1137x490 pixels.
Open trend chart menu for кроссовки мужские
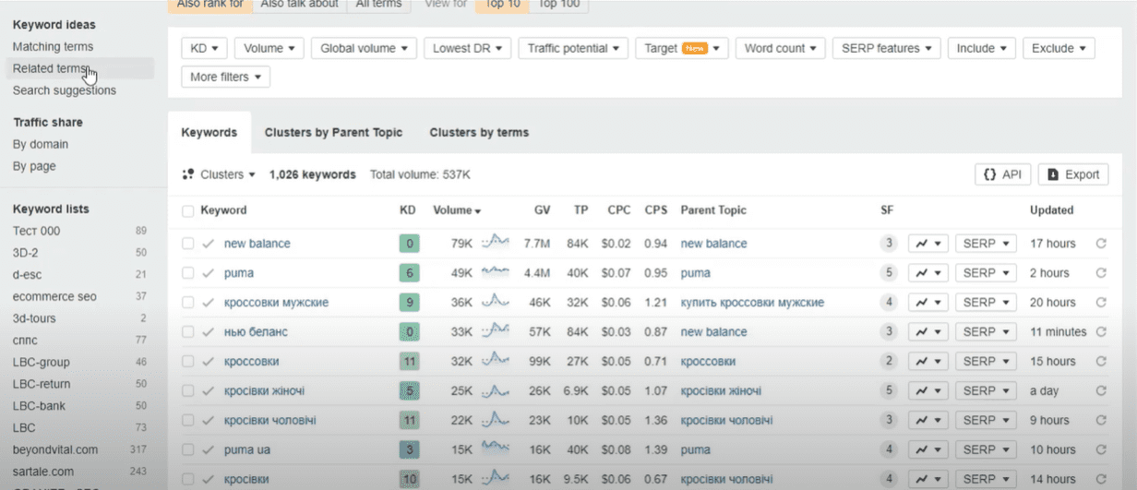coord(928,303)
